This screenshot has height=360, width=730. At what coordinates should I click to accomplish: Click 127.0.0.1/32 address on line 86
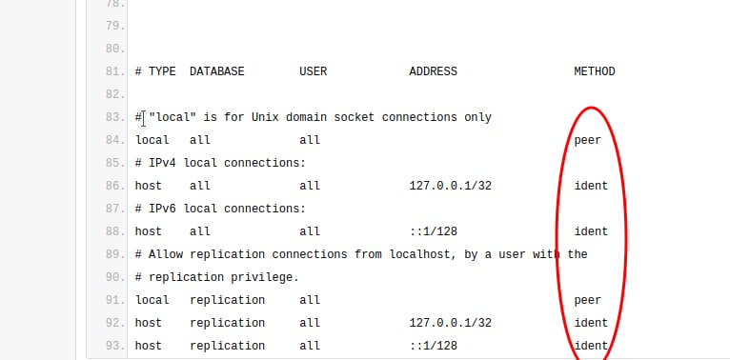click(x=450, y=186)
